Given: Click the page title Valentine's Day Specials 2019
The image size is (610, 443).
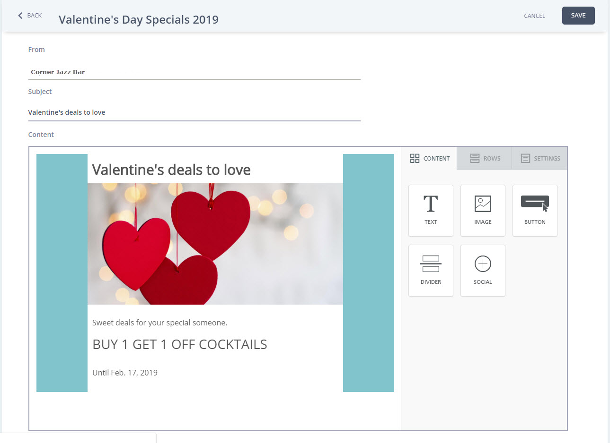Looking at the screenshot, I should [139, 20].
